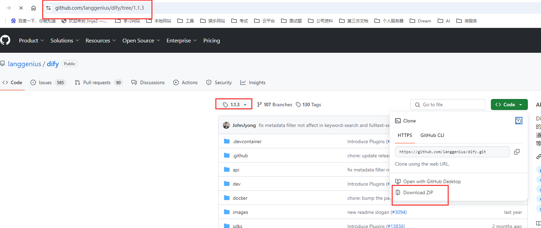The height and width of the screenshot is (228, 541).
Task: Open the dev folder
Action: (237, 184)
